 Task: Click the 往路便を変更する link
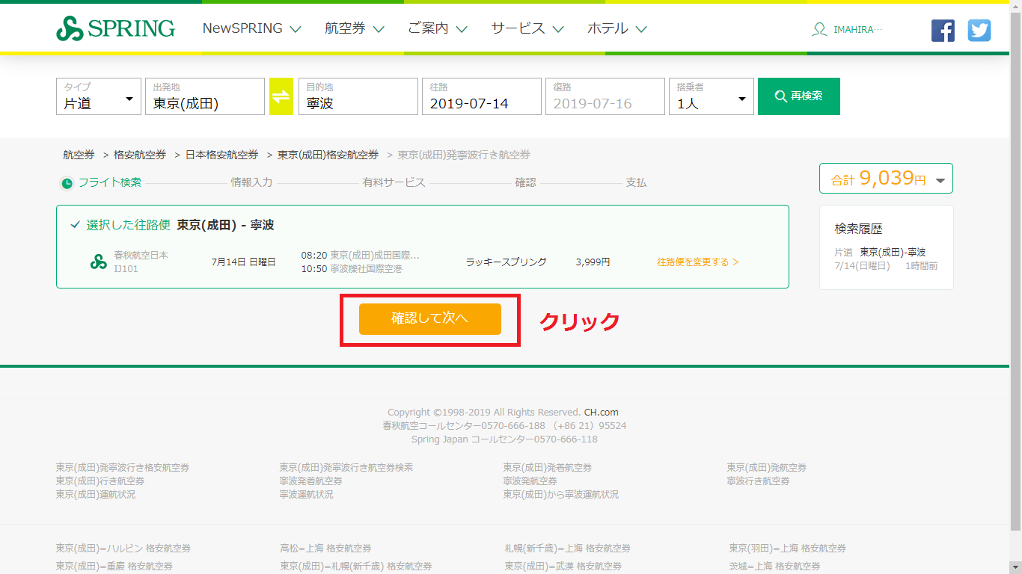(697, 262)
